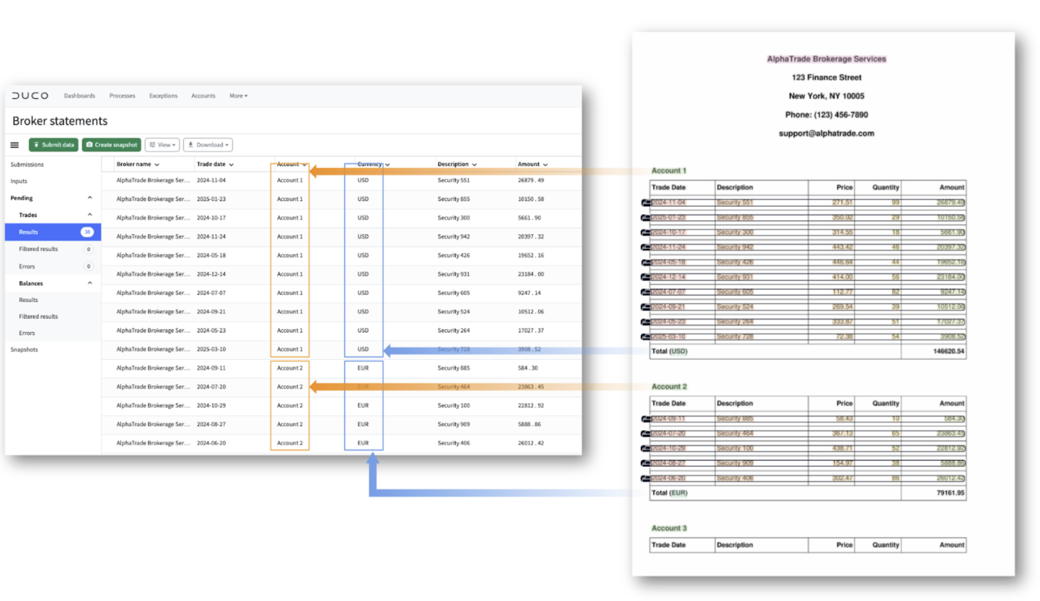Click the 2024-12-14 row marker icon in statement
Image resolution: width=1040 pixels, height=601 pixels.
pos(646,277)
